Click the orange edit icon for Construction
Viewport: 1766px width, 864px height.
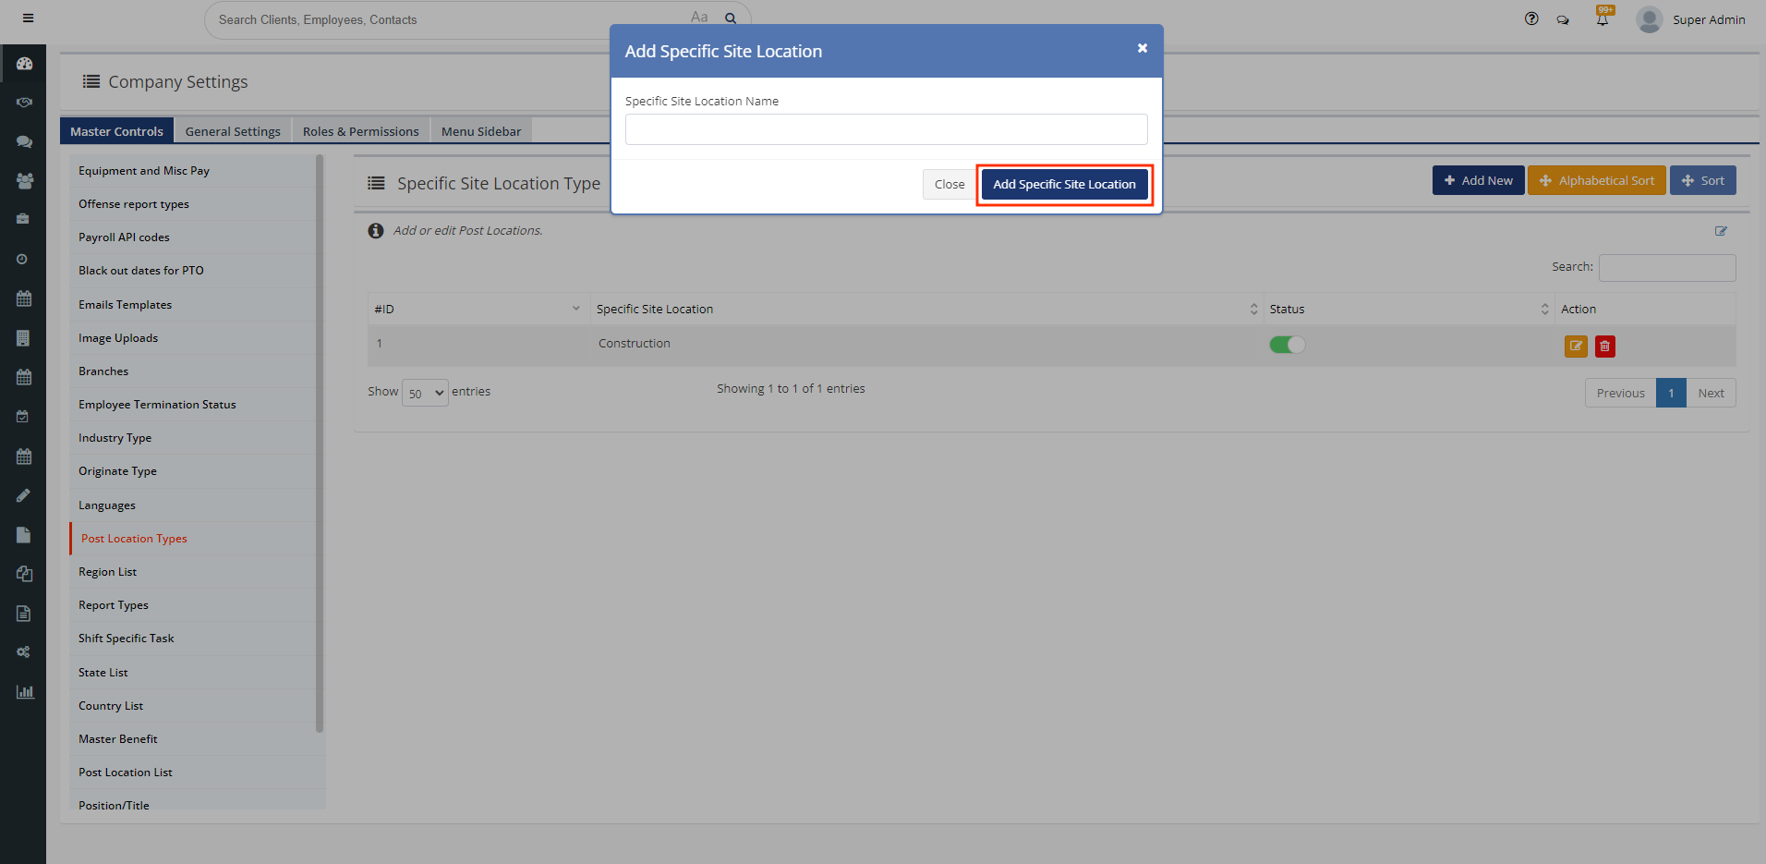(x=1575, y=347)
